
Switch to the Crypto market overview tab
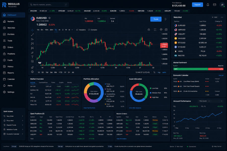61,83
